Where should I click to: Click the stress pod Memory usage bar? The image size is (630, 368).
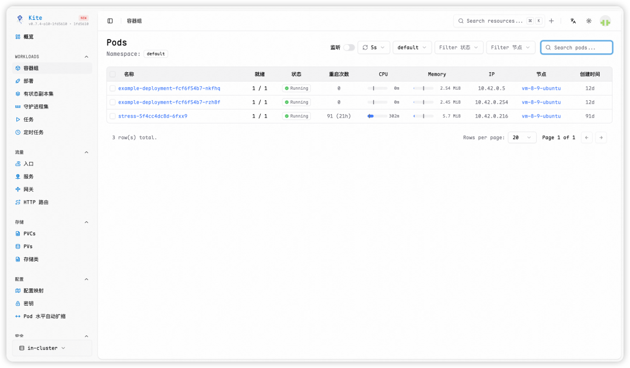tap(423, 116)
